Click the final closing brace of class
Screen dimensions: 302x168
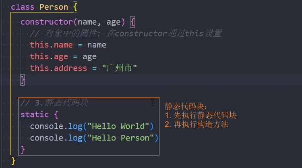[x=13, y=161]
